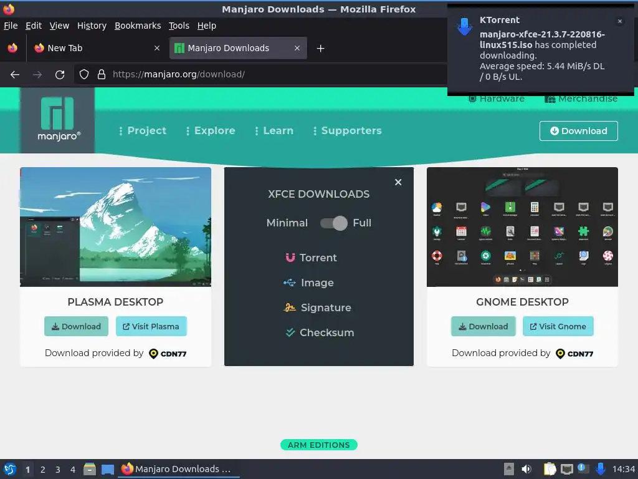This screenshot has width=638, height=479.
Task: Open the Edit menu
Action: click(34, 26)
